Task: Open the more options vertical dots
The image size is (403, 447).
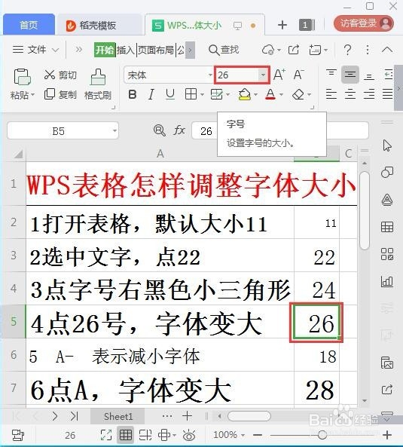Action: tap(368, 50)
